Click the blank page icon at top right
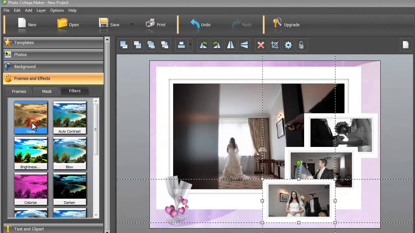This screenshot has width=415, height=233. point(406,45)
